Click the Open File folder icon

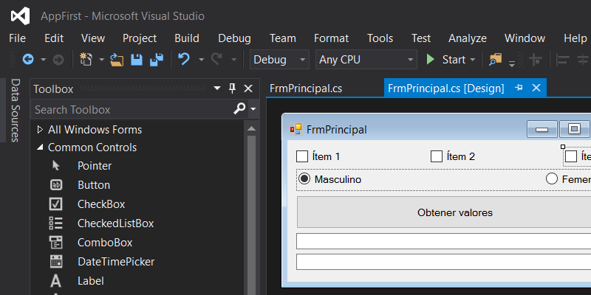point(117,60)
